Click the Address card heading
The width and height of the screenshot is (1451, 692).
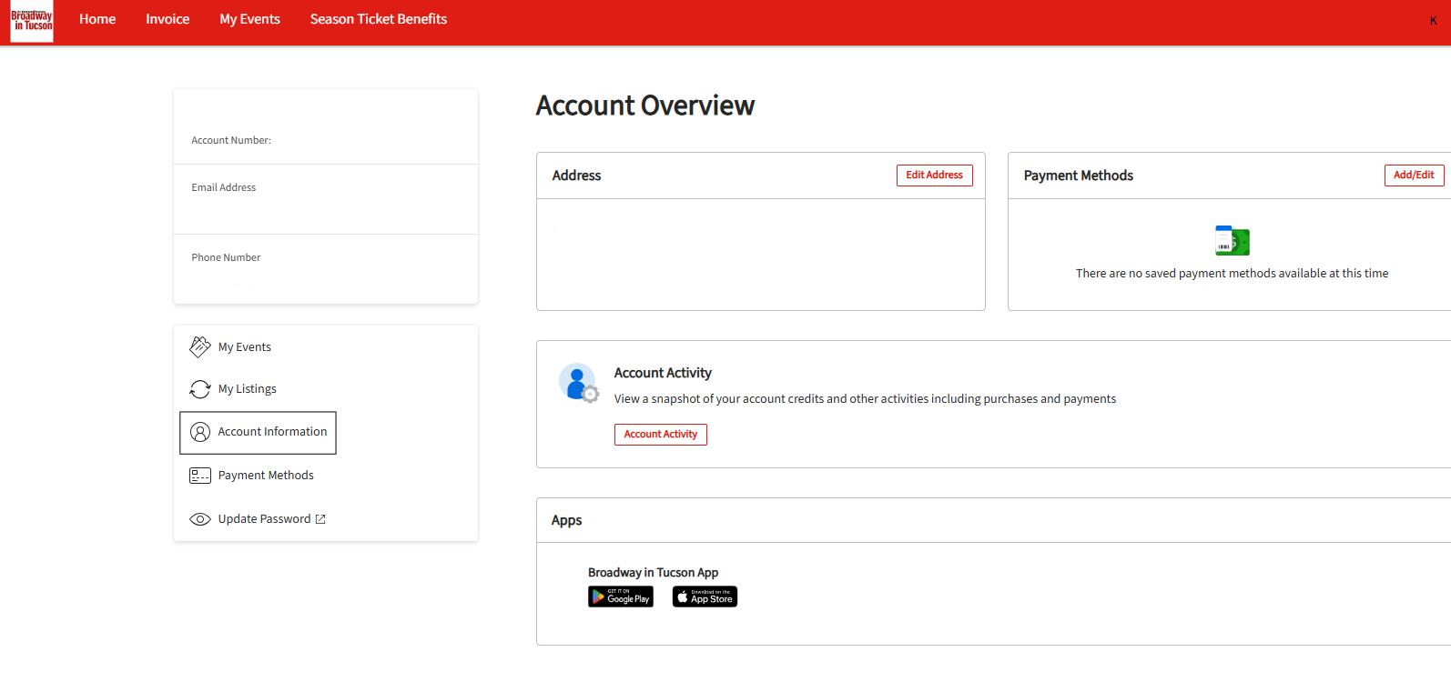pyautogui.click(x=577, y=176)
